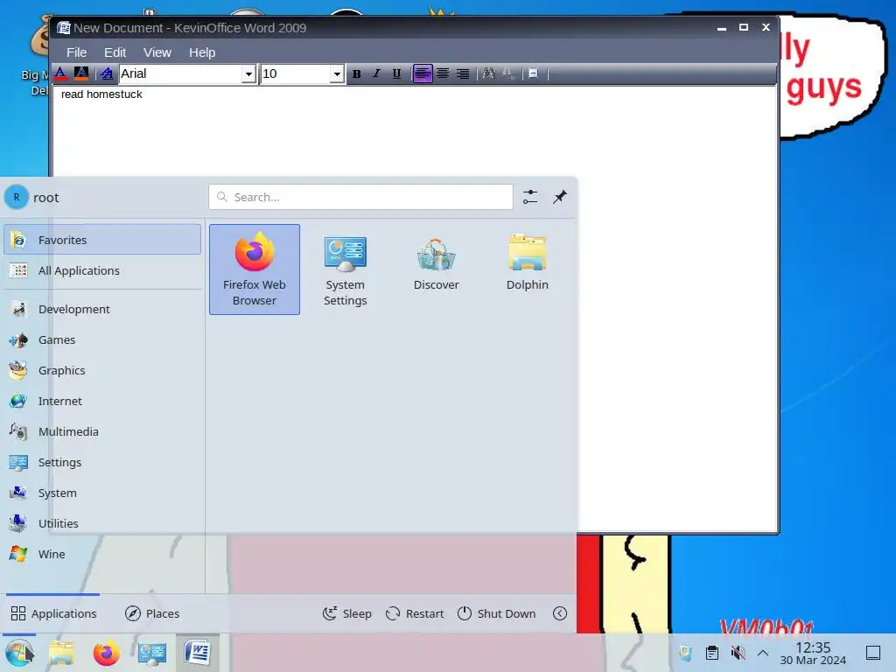Click the root user avatar
The image size is (896, 672).
[x=17, y=197]
